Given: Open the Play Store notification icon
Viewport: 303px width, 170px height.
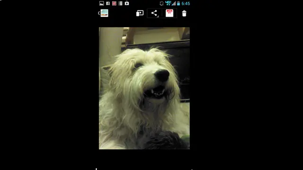Looking at the screenshot, I should [127, 3].
